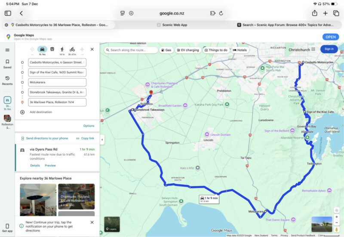The height and width of the screenshot is (237, 344).
Task: Open the Google Maps hamburger menu
Action: [7, 50]
